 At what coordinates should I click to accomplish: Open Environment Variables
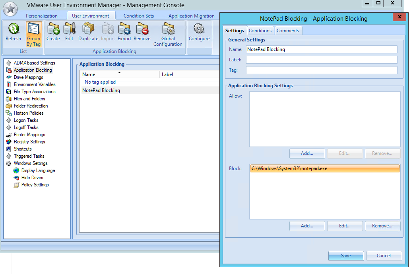coord(35,84)
